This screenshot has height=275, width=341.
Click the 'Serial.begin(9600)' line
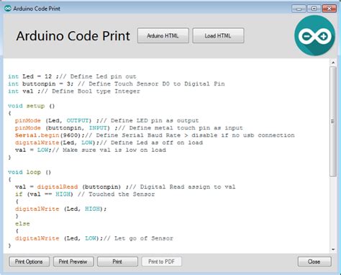pyautogui.click(x=155, y=135)
